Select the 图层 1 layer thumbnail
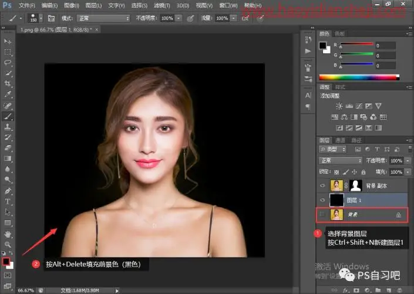Viewport: 414px width, 294px height. click(x=336, y=200)
